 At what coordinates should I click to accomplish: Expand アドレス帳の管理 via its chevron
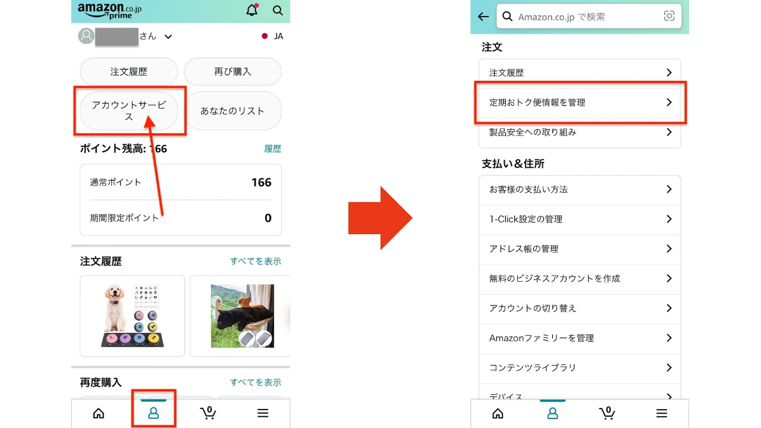click(x=669, y=249)
